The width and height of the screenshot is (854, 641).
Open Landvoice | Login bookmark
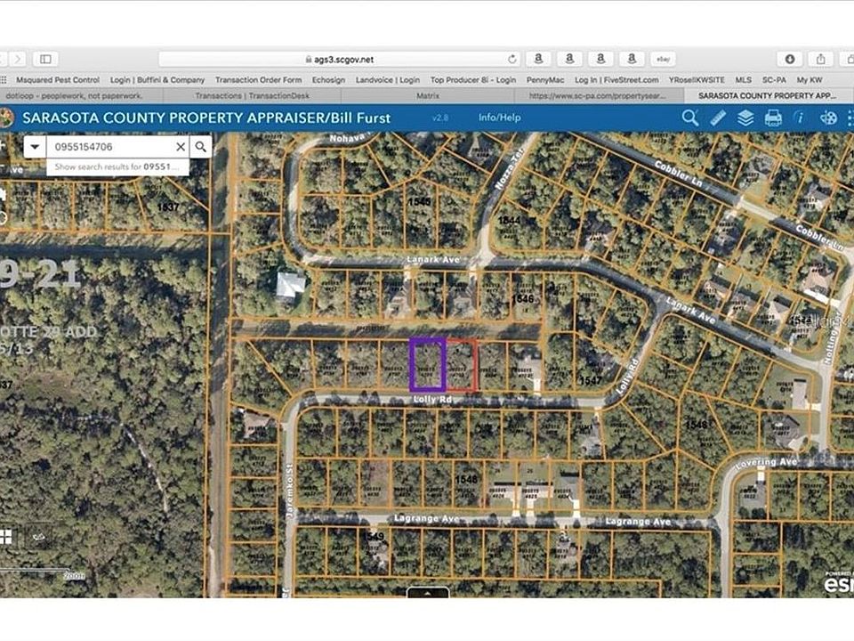click(388, 79)
